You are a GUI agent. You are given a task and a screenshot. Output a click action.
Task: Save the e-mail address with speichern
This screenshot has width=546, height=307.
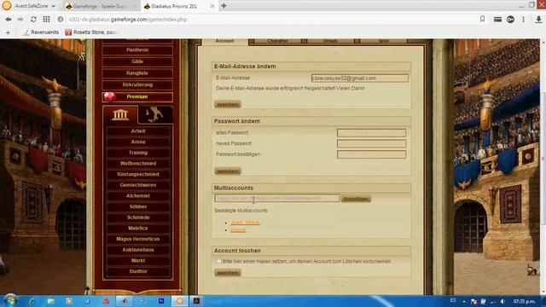228,104
